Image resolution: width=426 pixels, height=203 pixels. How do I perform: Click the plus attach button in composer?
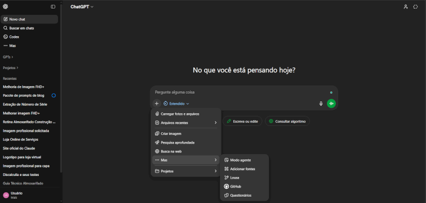point(157,104)
